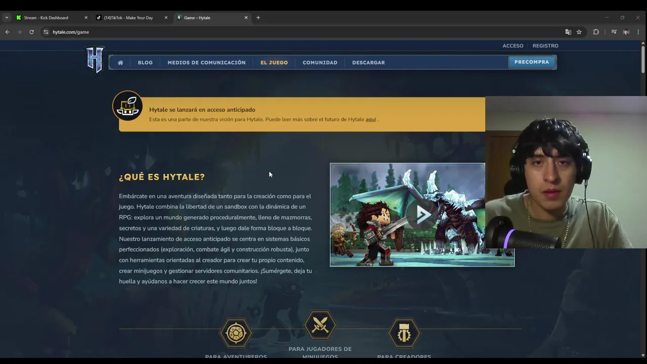Close the TikTok tab
647x364 pixels.
coord(166,18)
